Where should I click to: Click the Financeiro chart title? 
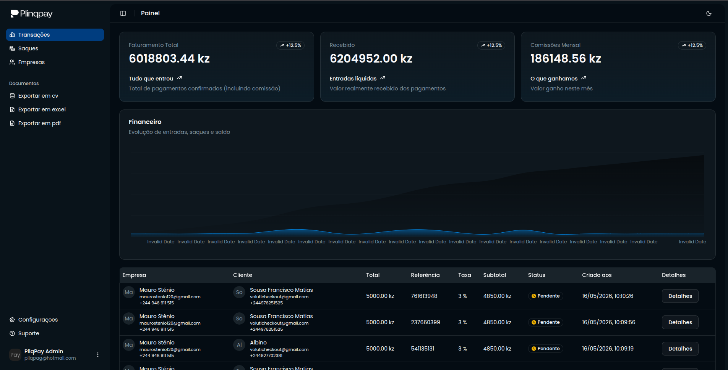coord(145,122)
